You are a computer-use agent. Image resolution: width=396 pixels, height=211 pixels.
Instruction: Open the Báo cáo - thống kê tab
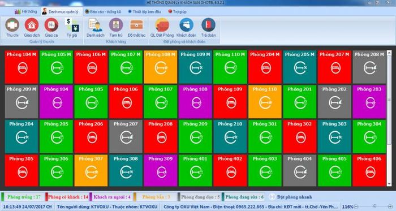pos(103,12)
